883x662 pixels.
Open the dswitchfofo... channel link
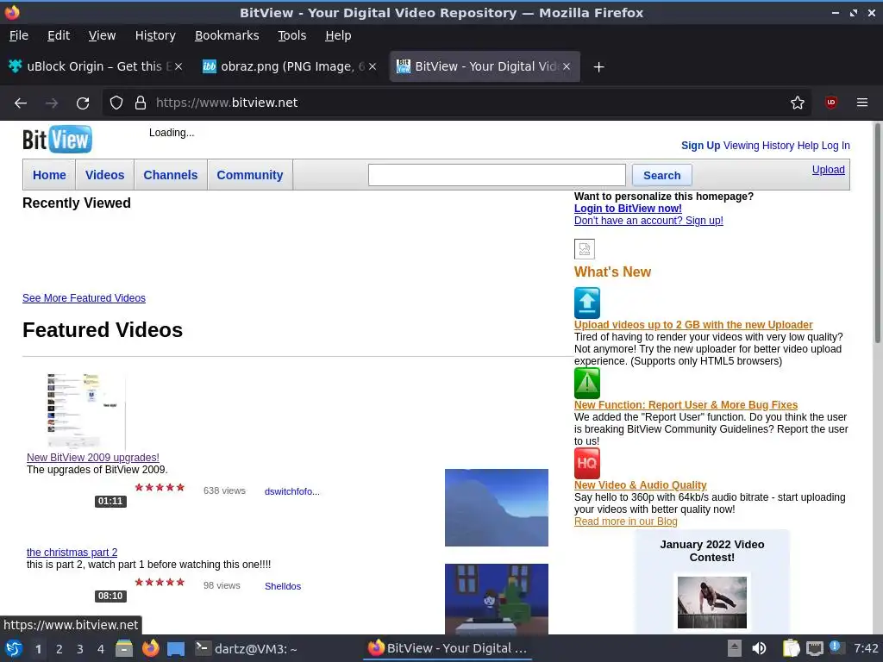(x=291, y=491)
